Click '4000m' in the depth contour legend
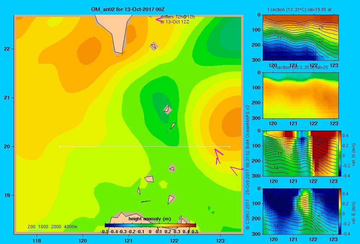The image size is (360, 244). coord(71,227)
